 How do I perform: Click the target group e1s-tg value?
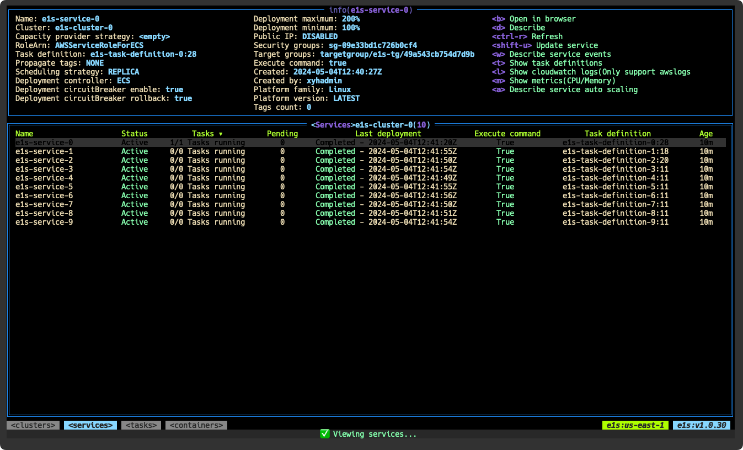pyautogui.click(x=397, y=54)
